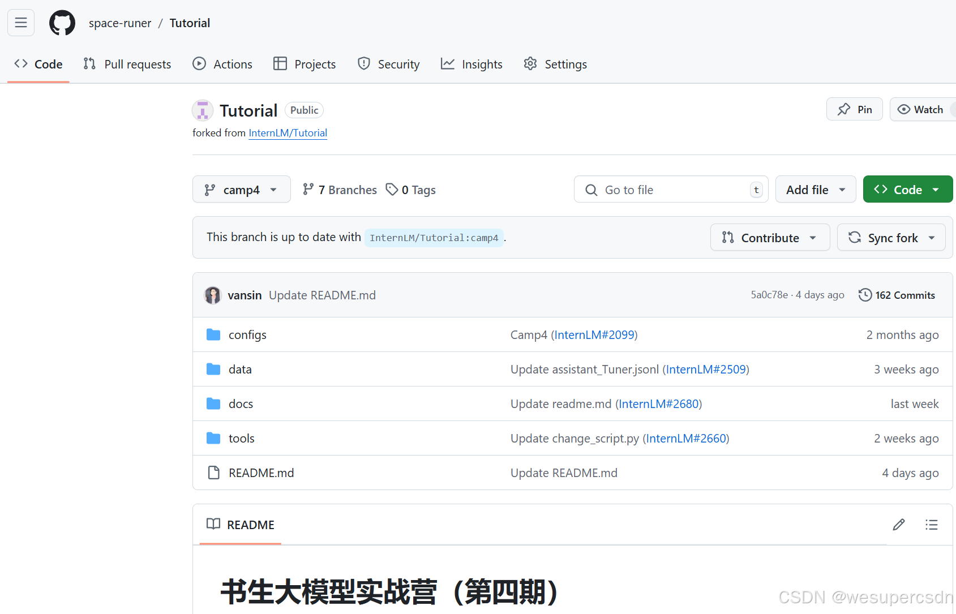This screenshot has width=956, height=614.
Task: Open the InternLM#2660 pull request link
Action: click(686, 438)
